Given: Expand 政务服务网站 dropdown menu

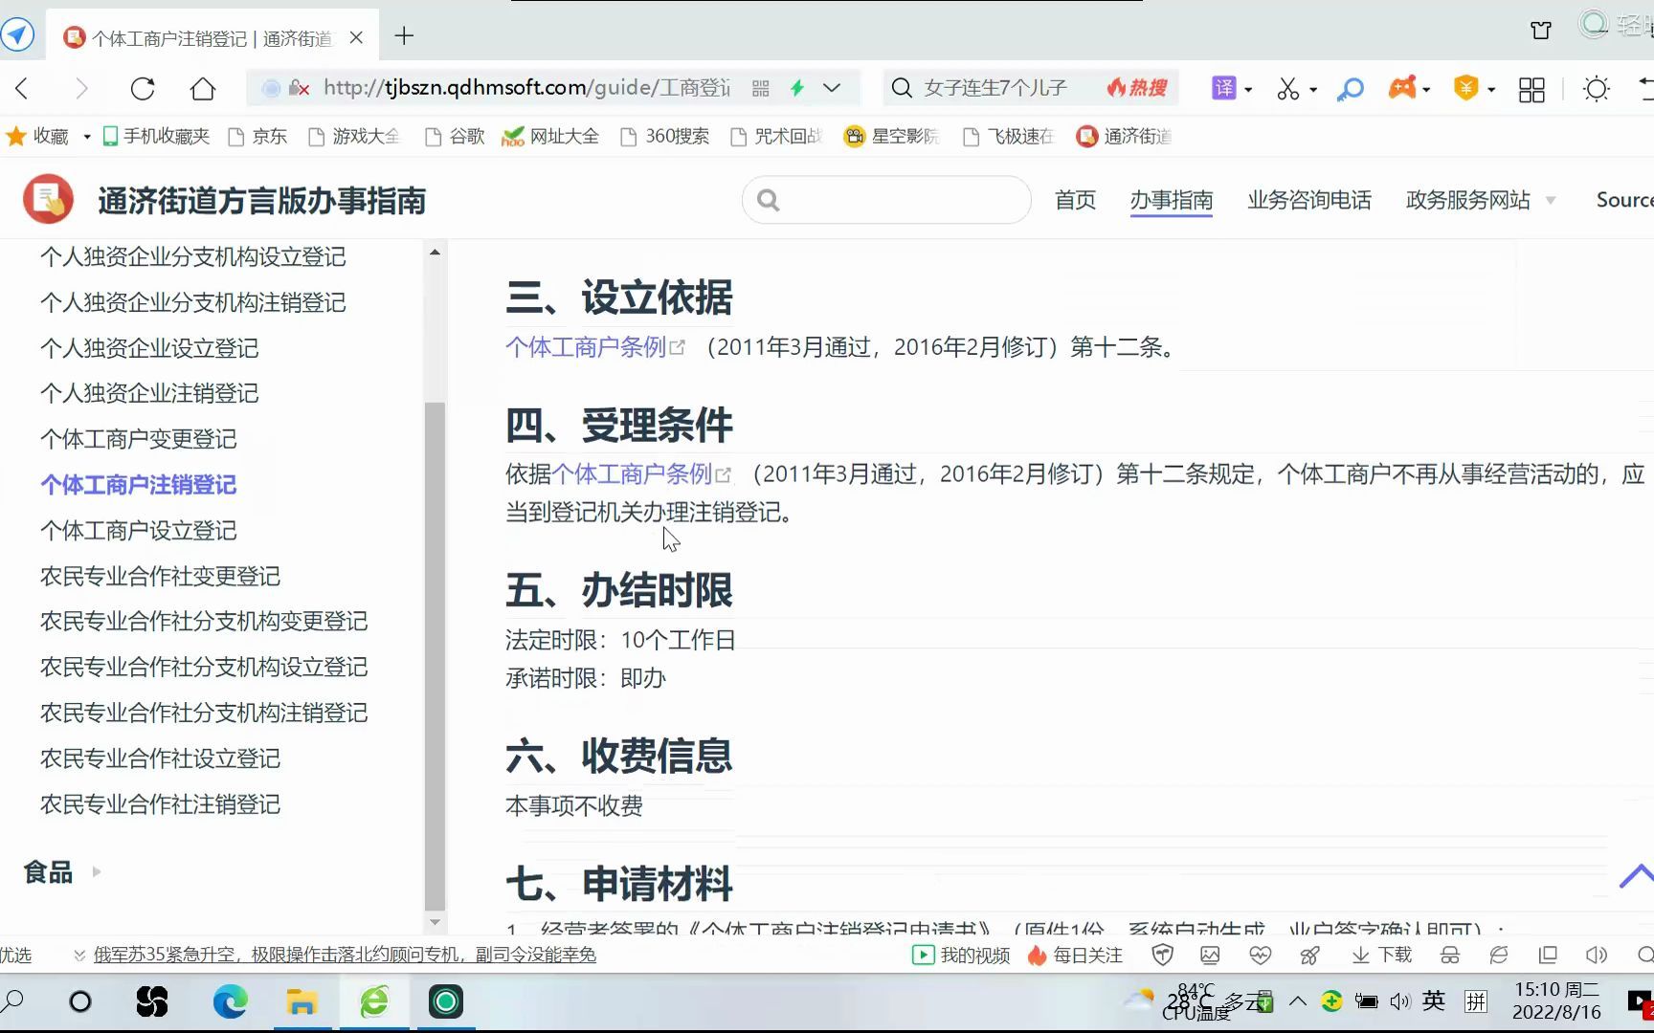Looking at the screenshot, I should tap(1480, 200).
